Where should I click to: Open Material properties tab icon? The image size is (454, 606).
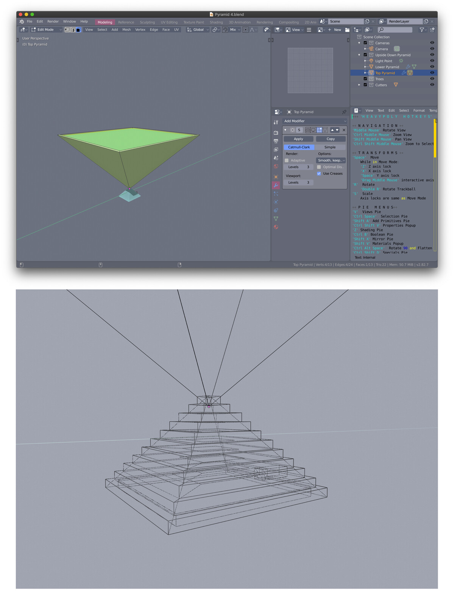pos(276,227)
